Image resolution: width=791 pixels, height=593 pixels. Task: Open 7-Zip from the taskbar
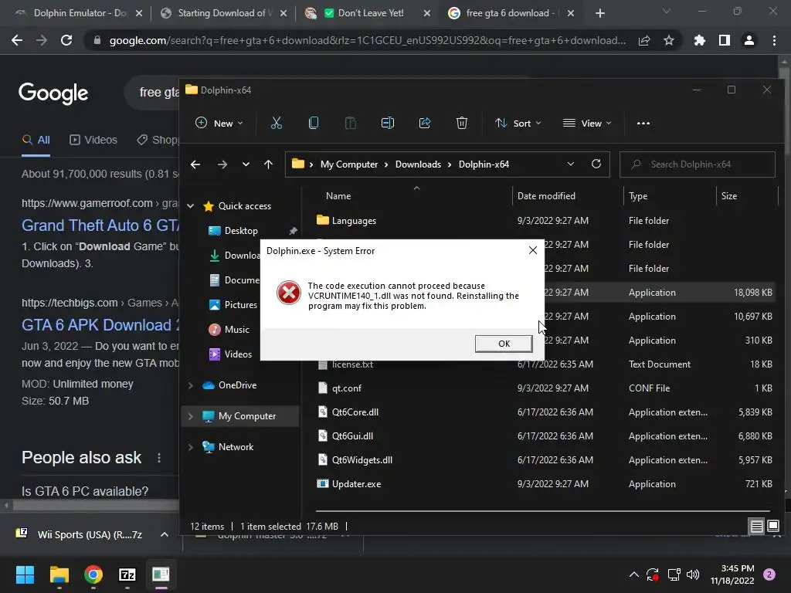pos(127,574)
